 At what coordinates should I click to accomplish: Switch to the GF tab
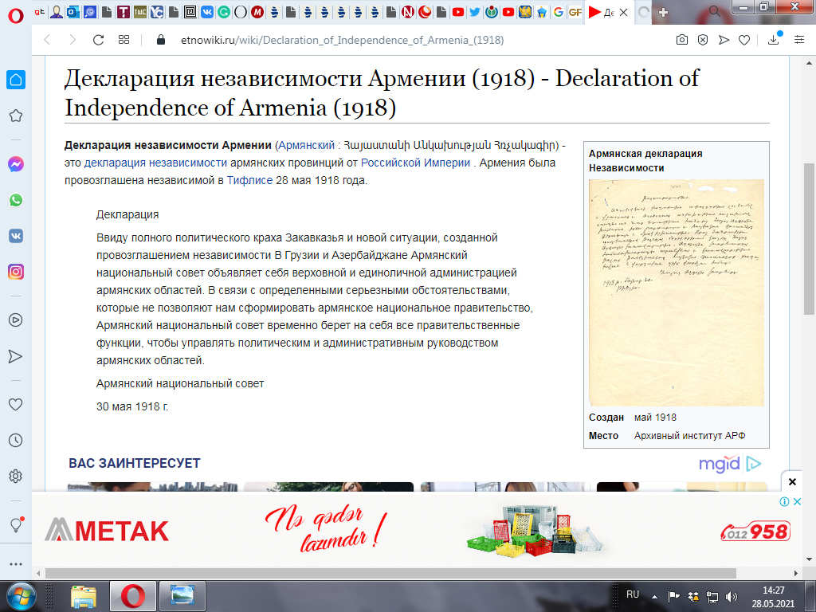click(x=575, y=11)
